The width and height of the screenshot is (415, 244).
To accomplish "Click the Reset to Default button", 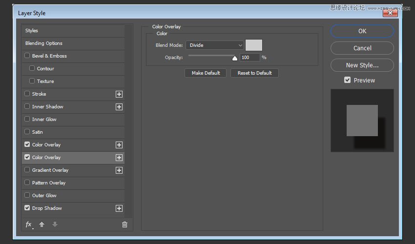I will 254,73.
